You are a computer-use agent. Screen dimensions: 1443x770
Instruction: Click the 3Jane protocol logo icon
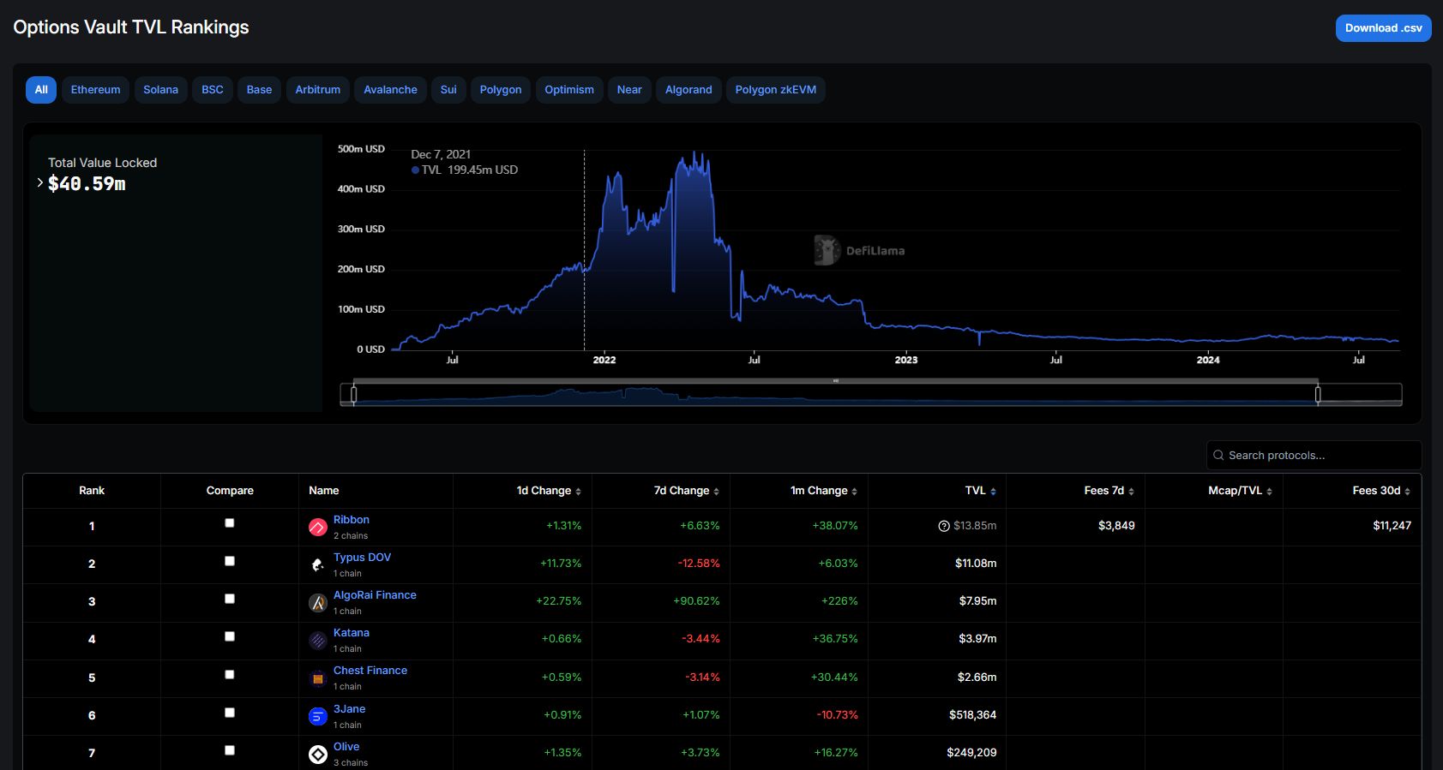pyautogui.click(x=317, y=716)
